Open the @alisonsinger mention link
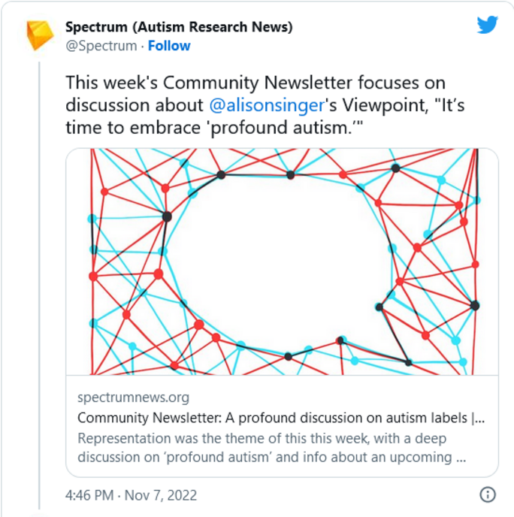 tap(267, 105)
